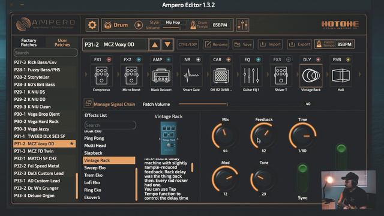Select the Black Deluxe+ amp module
384x216 pixels.
click(161, 76)
